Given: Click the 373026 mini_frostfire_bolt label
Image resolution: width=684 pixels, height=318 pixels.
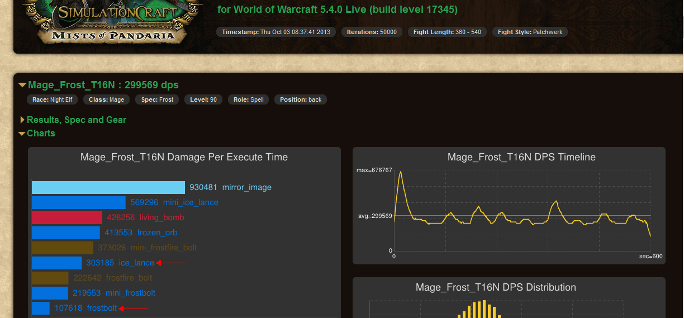Looking at the screenshot, I should (x=147, y=248).
